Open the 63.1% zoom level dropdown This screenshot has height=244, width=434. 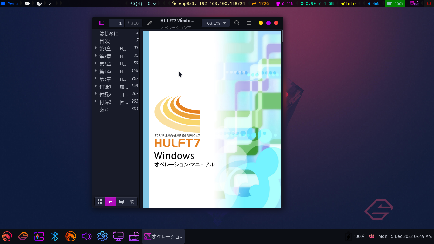click(216, 23)
